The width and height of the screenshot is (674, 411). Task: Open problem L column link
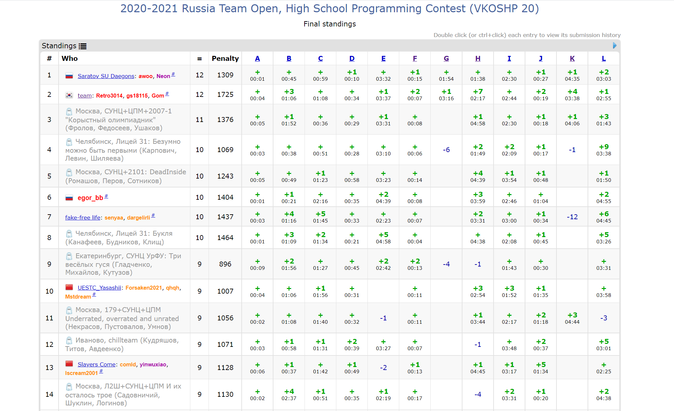pos(603,59)
